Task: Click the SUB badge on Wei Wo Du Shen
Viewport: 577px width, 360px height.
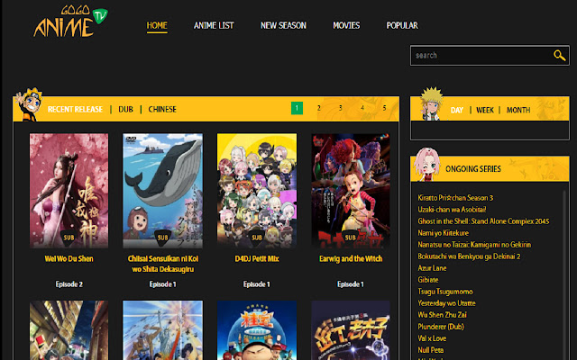Action: 69,238
